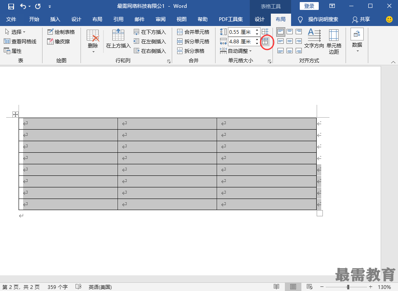Click the table move handle
398x291 pixels.
click(x=16, y=114)
